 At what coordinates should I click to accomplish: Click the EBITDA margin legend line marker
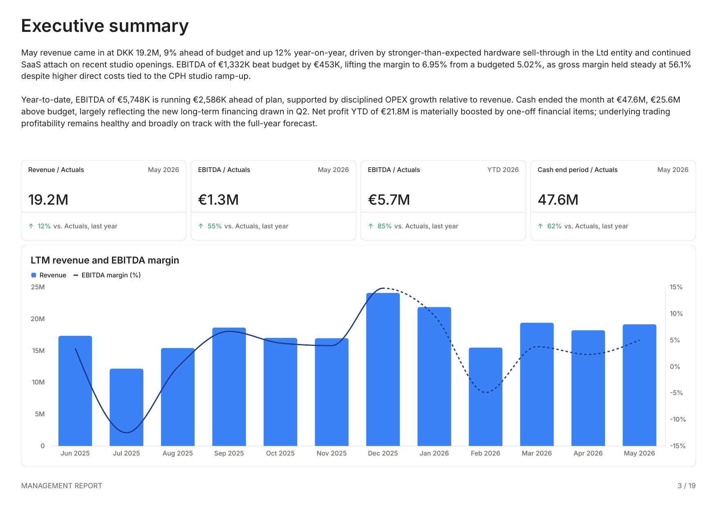(76, 275)
